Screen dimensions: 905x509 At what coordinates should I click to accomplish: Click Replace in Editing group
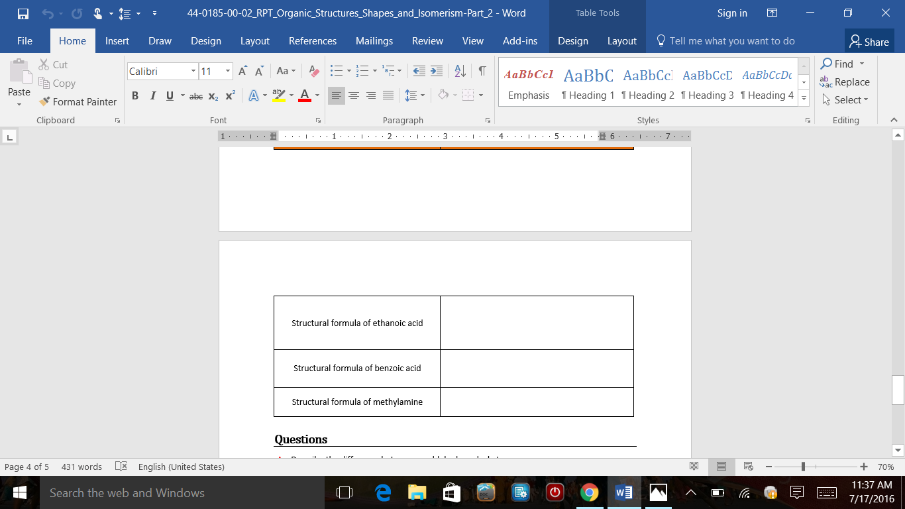pyautogui.click(x=845, y=82)
